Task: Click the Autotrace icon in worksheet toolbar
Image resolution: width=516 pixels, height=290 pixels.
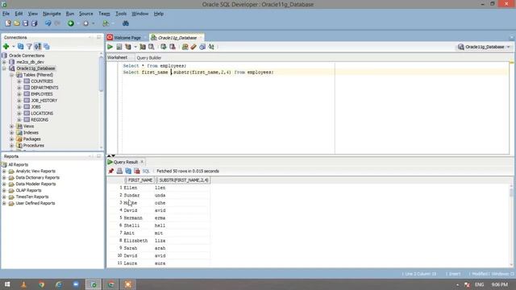Action: [143, 47]
